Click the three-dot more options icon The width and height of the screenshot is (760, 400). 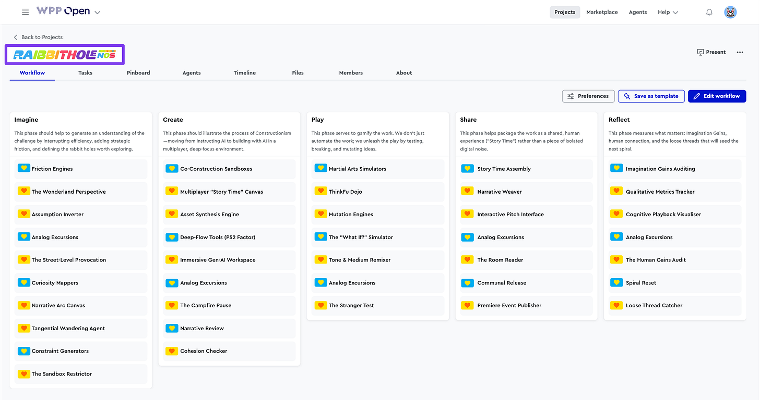tap(740, 52)
